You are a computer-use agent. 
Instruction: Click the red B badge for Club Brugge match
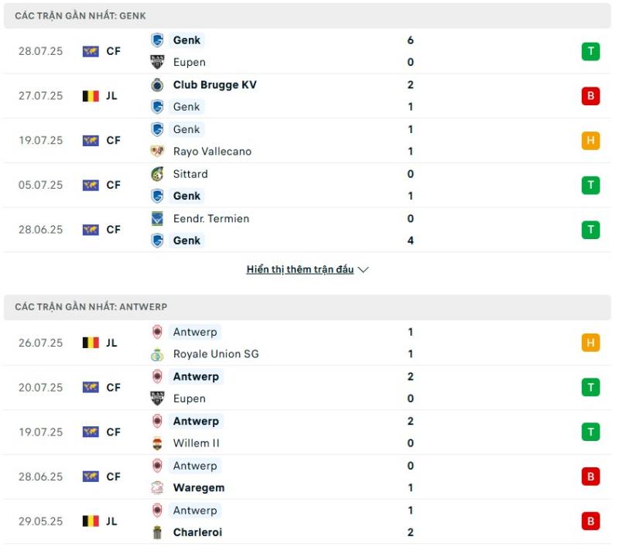tap(590, 96)
